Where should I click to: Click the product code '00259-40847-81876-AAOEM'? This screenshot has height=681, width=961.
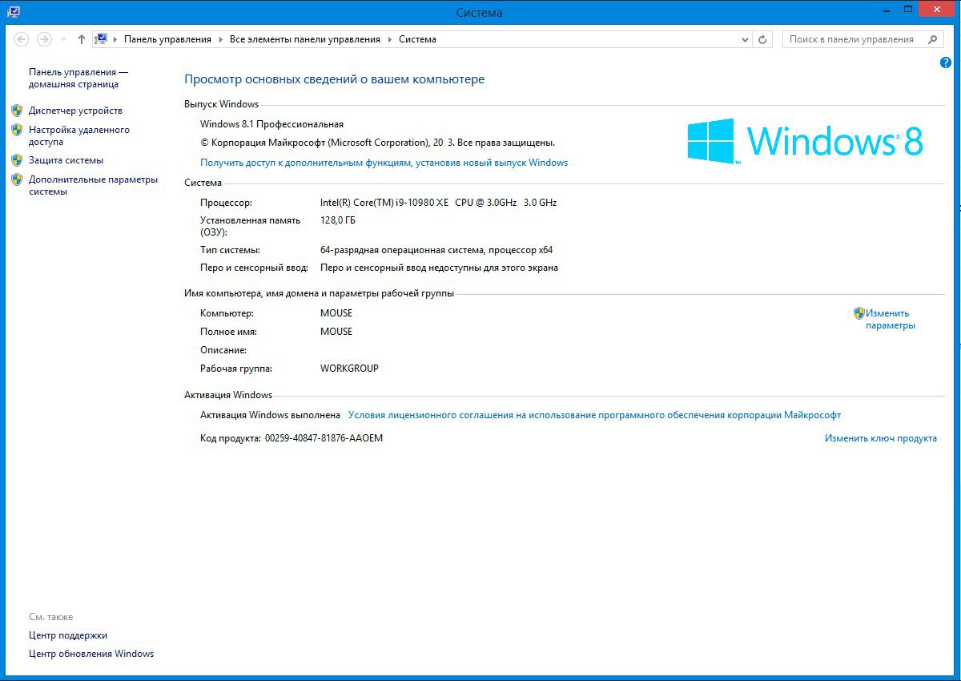324,438
